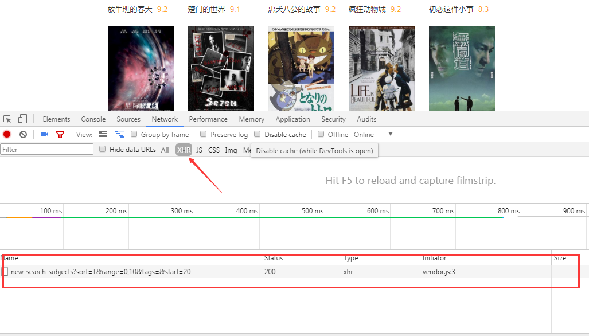This screenshot has width=589, height=336.
Task: Toggle the device toolbar icon
Action: tap(22, 119)
